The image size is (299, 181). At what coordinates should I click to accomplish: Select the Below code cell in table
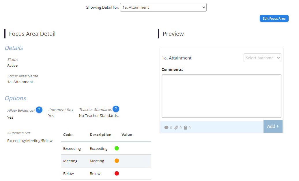pos(68,174)
